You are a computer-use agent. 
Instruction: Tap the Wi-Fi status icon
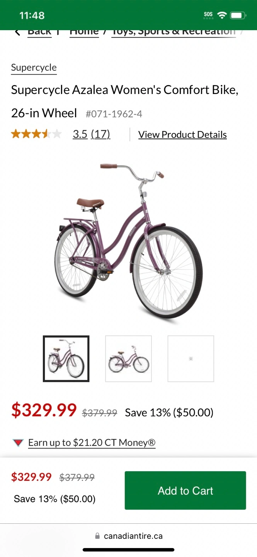tap(221, 15)
